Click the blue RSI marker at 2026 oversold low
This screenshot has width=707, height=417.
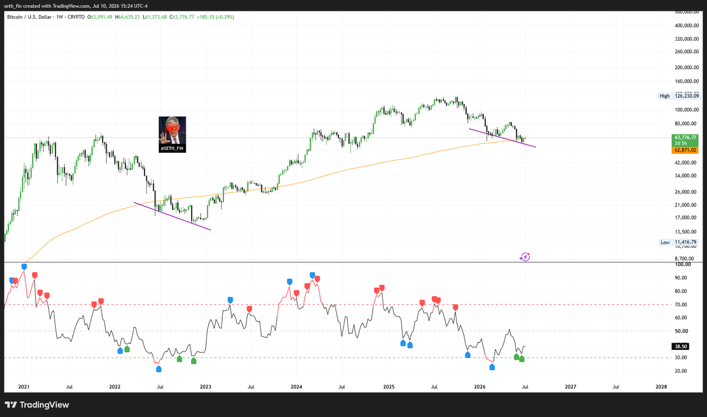(x=492, y=367)
